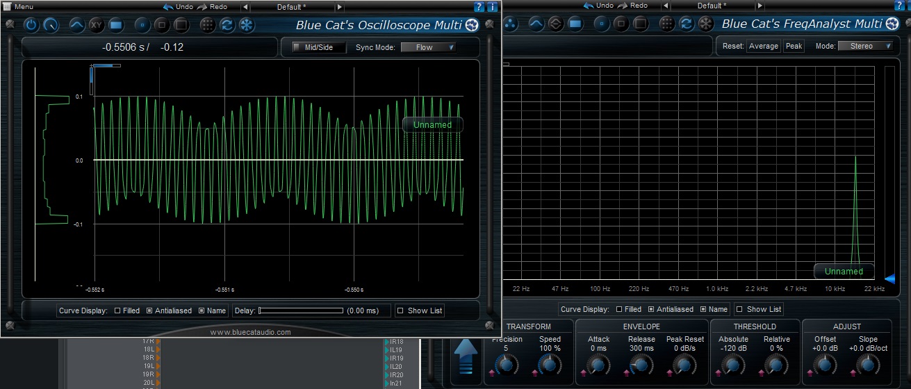The image size is (911, 389).
Task: Click the filled rectangle display icon in Oscilloscope
Action: (115, 25)
